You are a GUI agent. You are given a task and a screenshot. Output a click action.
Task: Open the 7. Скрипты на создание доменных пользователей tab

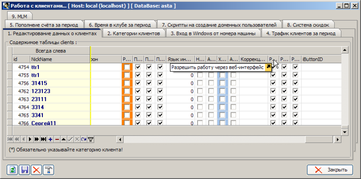click(x=219, y=25)
